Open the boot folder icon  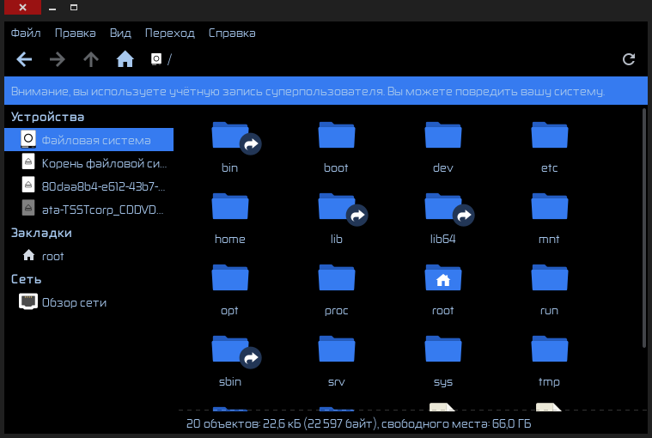(337, 135)
